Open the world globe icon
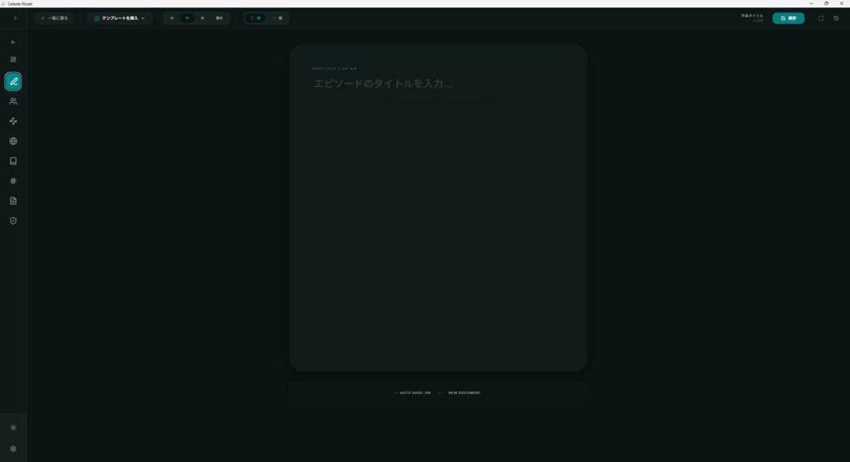 (13, 141)
